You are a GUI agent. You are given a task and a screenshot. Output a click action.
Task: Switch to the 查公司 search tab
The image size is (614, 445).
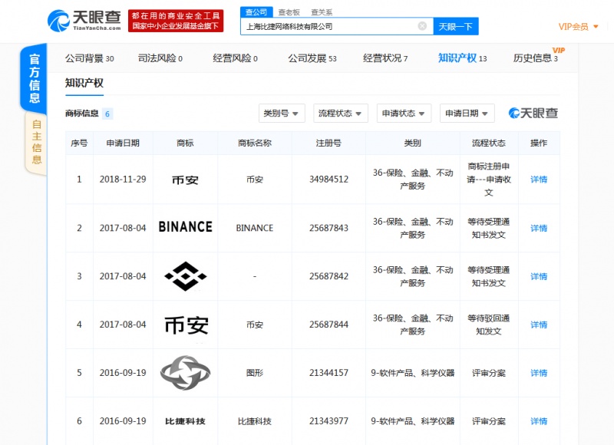(x=256, y=12)
